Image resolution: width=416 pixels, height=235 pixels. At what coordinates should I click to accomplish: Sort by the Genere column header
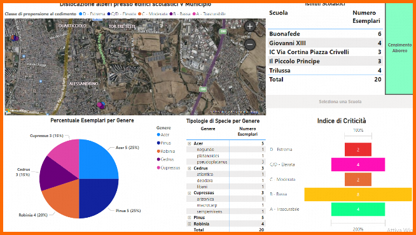pyautogui.click(x=208, y=129)
